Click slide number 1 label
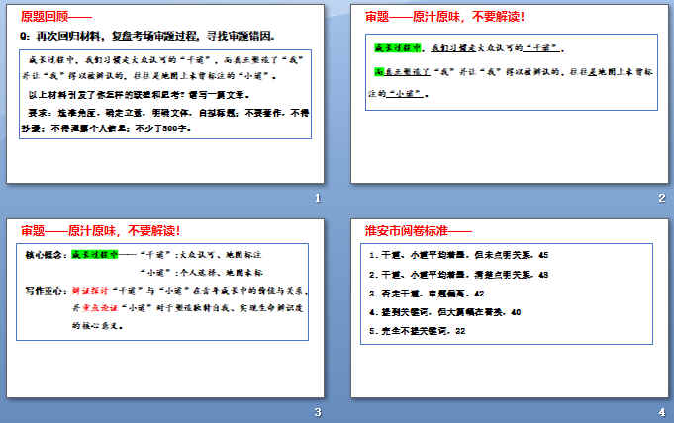 pos(317,199)
